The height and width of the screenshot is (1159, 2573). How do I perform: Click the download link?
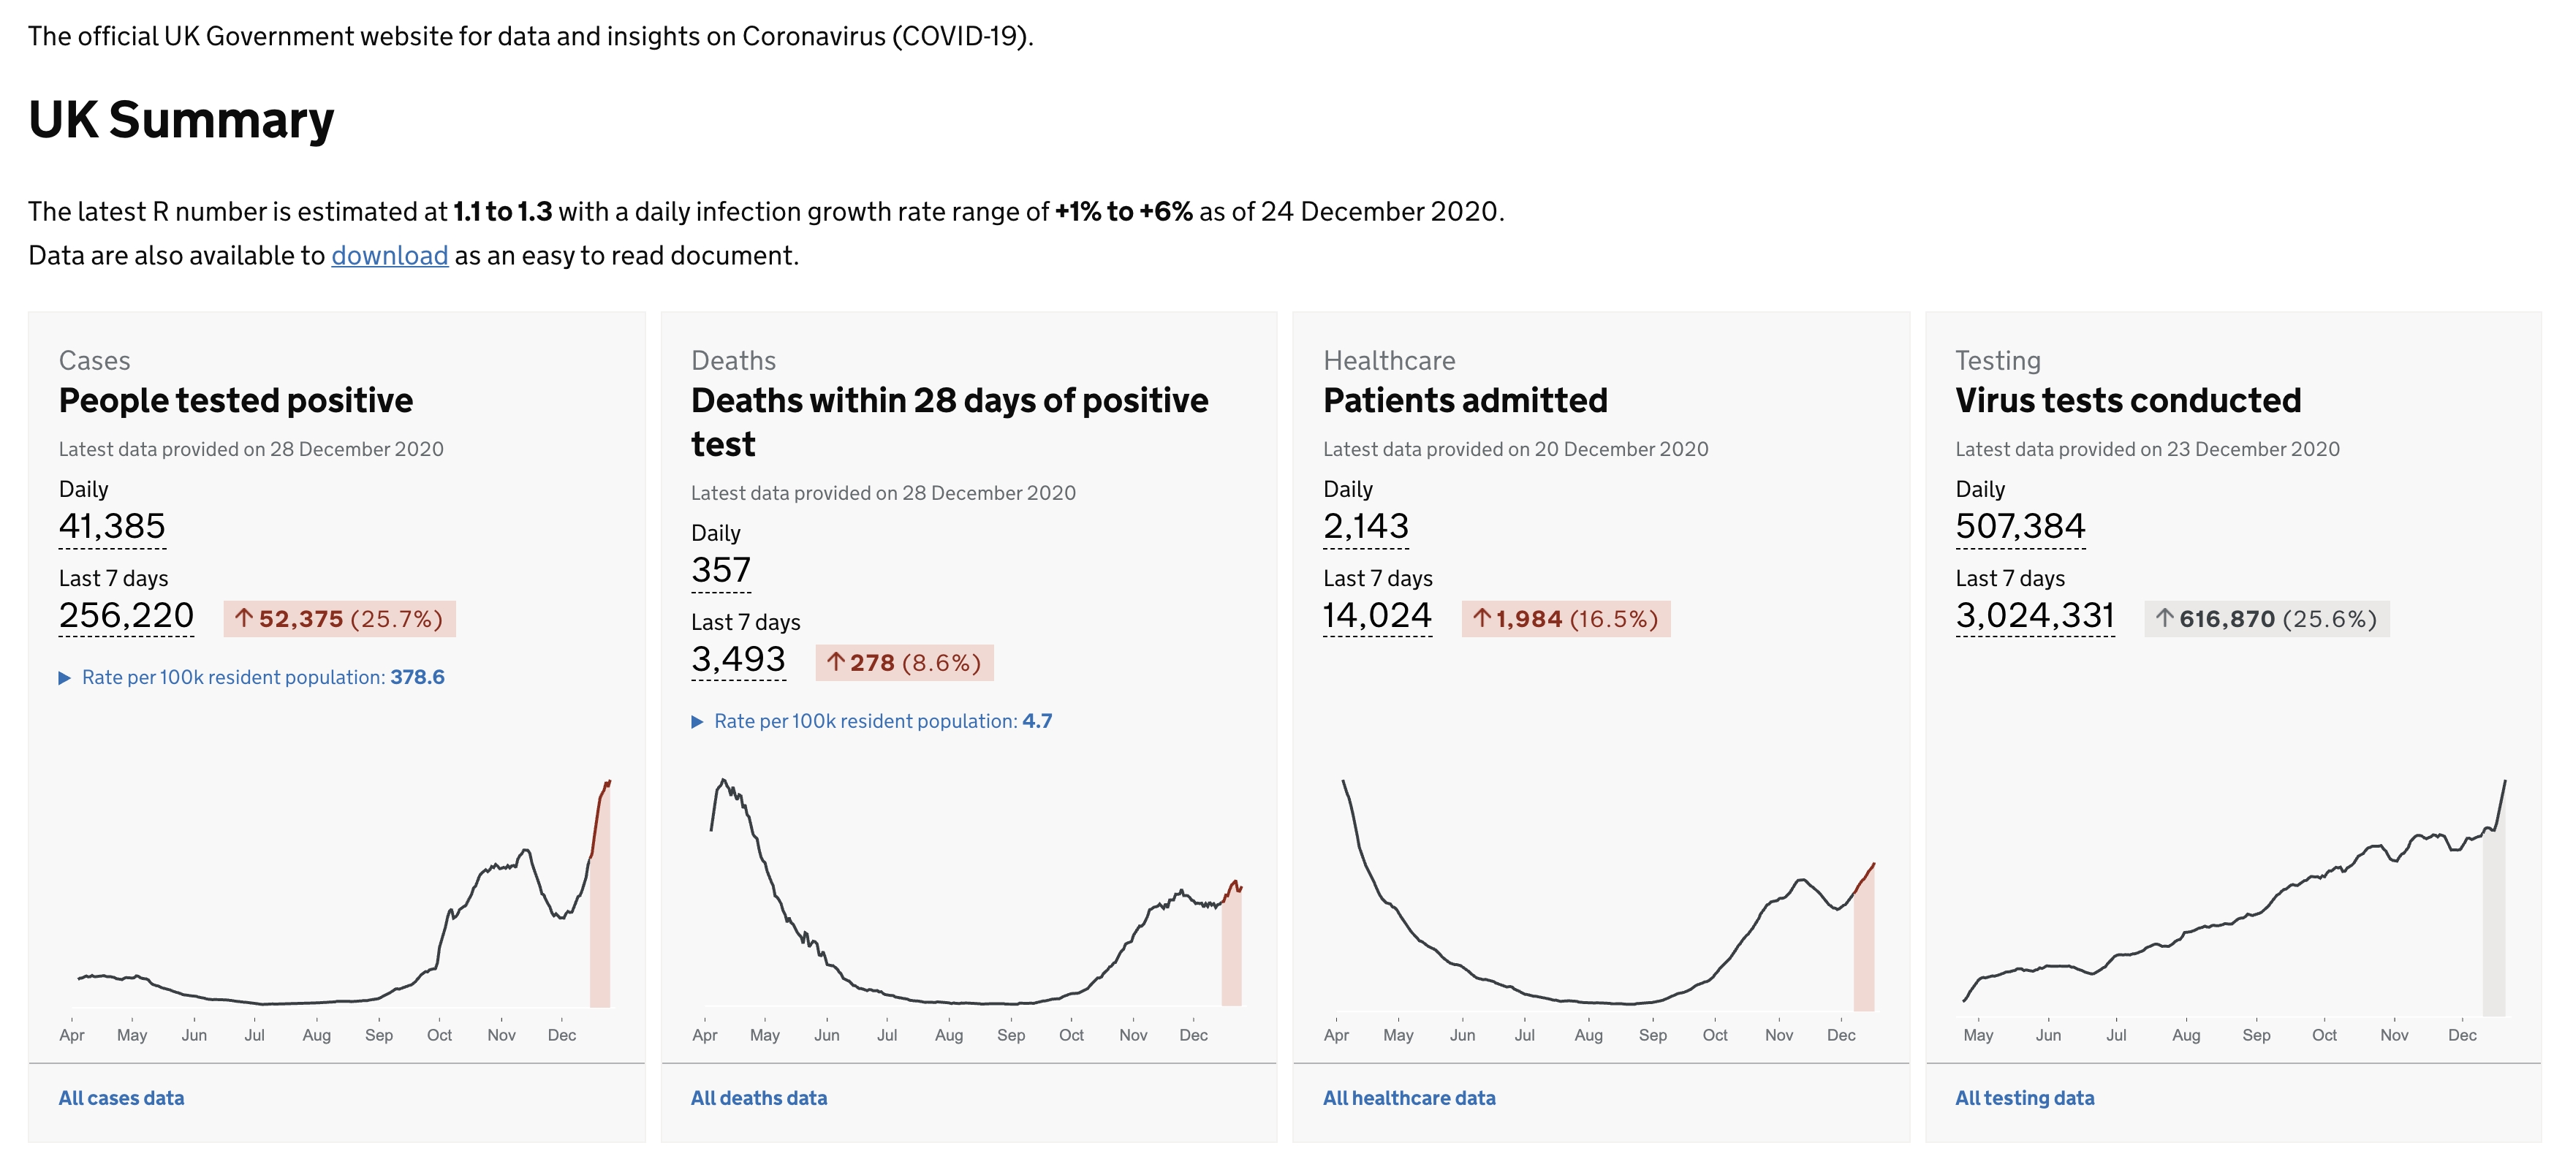tap(390, 256)
